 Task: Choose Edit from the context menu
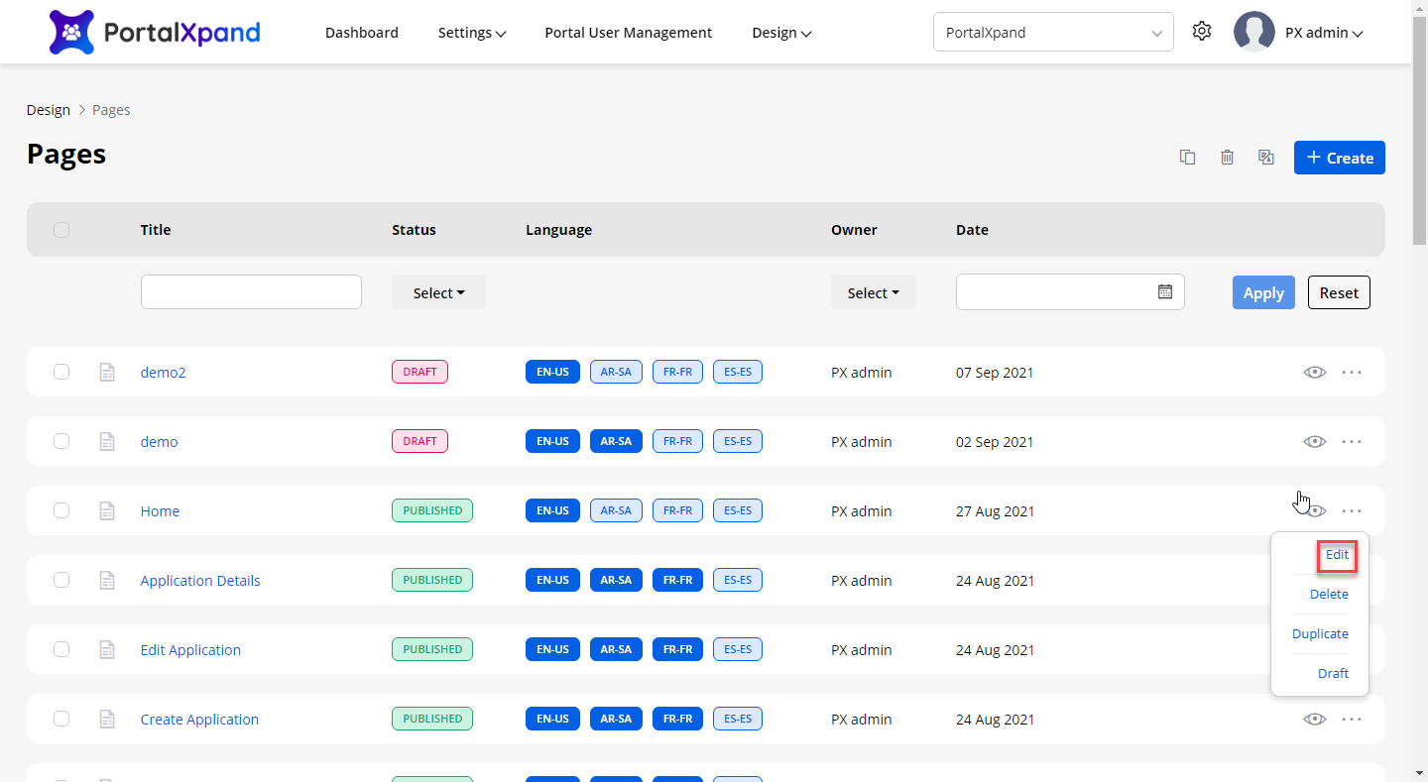(1336, 555)
